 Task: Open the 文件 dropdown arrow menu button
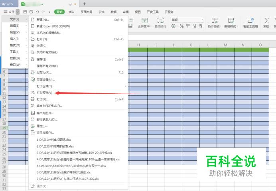click(x=18, y=12)
